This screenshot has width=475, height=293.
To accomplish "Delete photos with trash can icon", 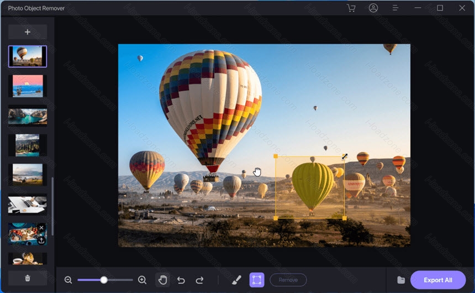I will tap(28, 278).
